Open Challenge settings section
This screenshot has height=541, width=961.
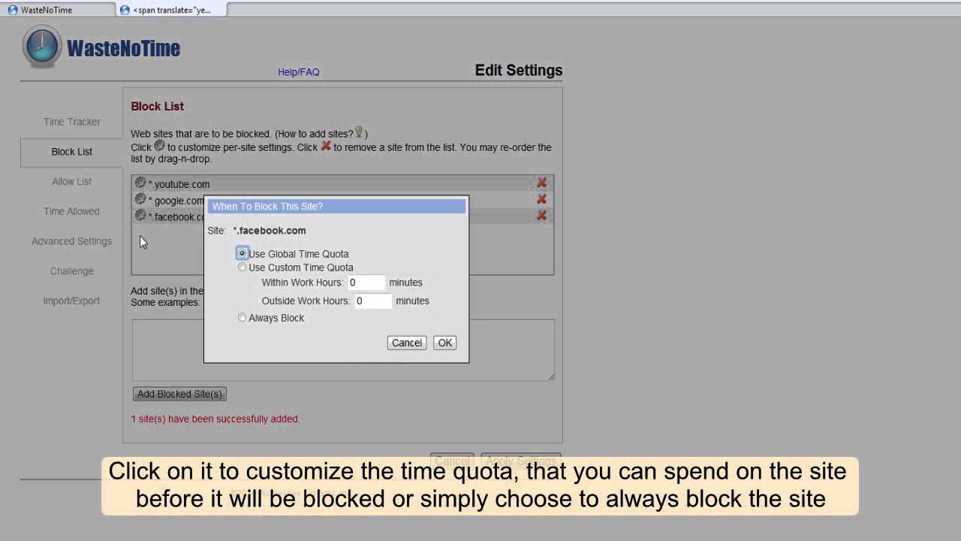[x=71, y=271]
